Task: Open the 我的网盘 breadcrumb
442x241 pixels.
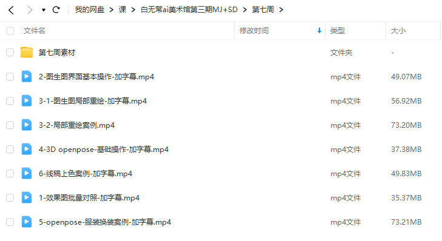Action: (x=90, y=10)
